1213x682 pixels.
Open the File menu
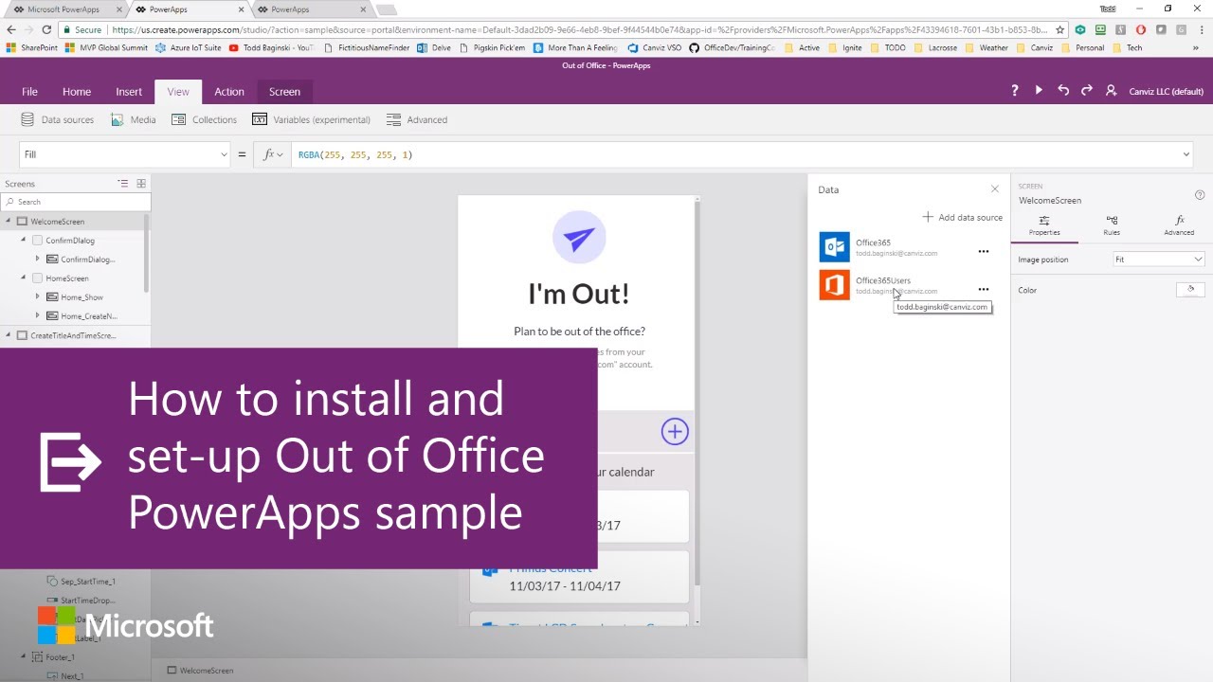[x=30, y=92]
